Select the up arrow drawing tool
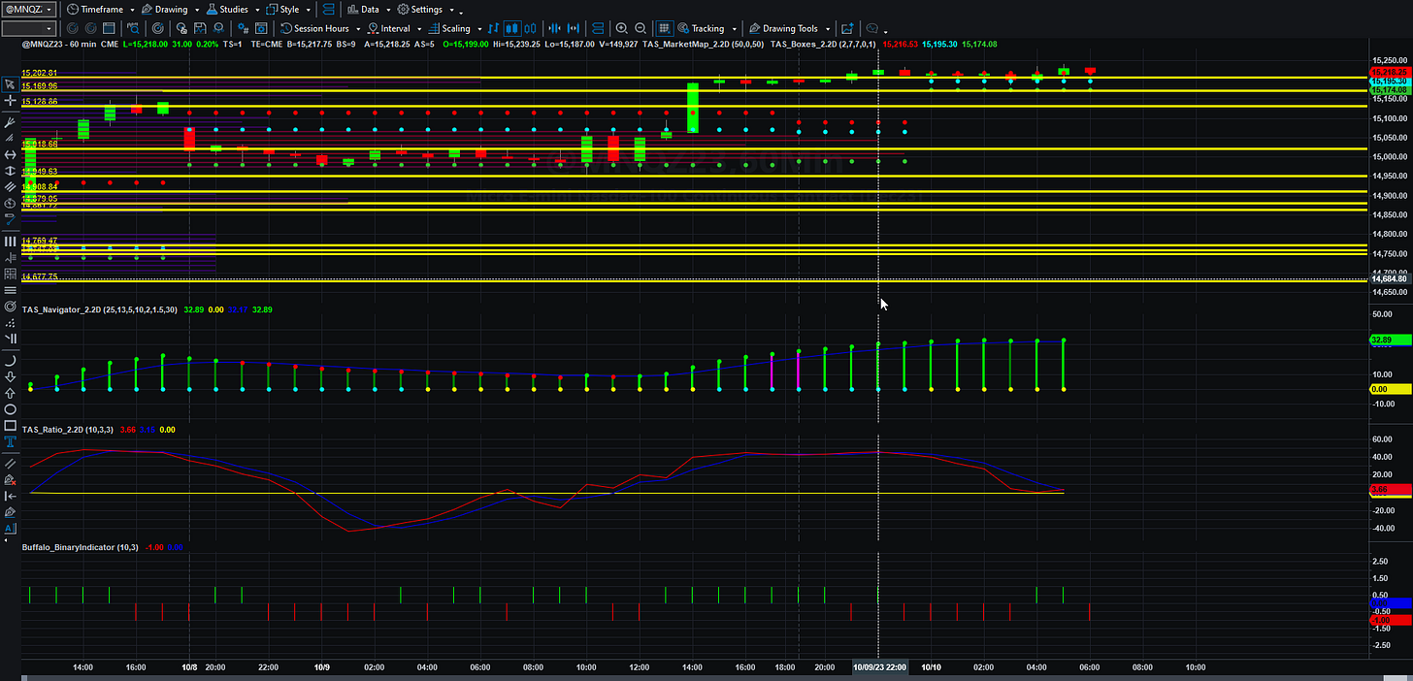Image resolution: width=1413 pixels, height=681 pixels. pos(11,392)
